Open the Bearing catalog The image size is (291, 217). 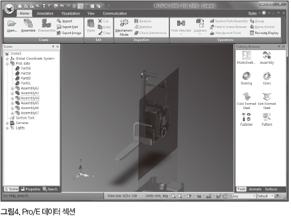tap(246, 76)
